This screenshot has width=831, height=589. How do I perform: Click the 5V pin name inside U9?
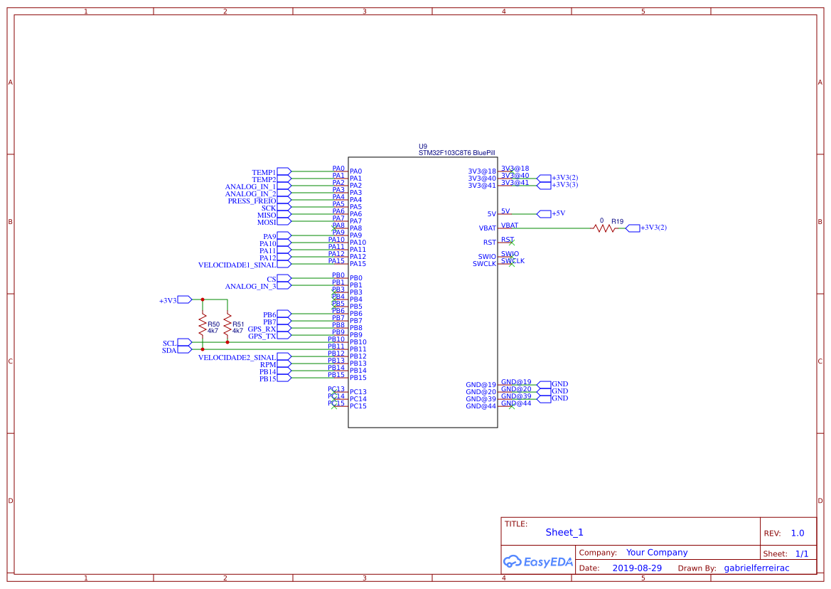click(492, 214)
